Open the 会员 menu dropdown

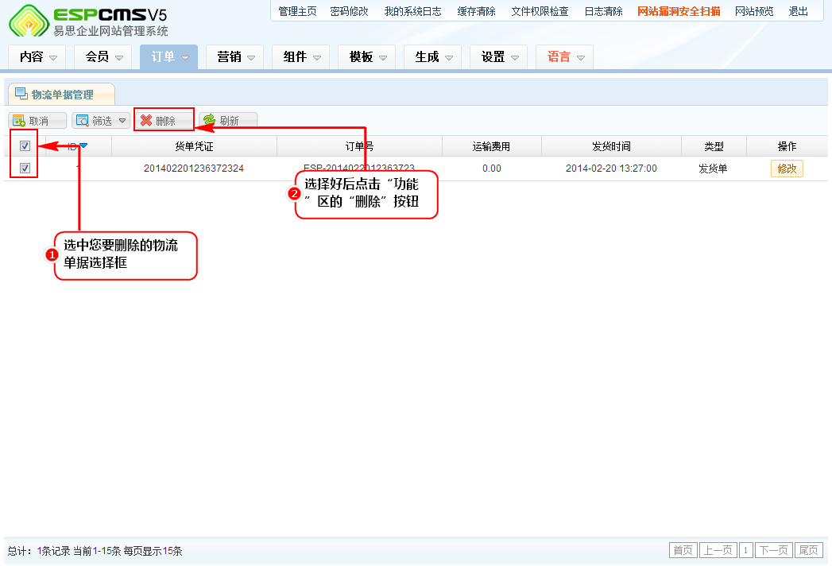(x=103, y=57)
